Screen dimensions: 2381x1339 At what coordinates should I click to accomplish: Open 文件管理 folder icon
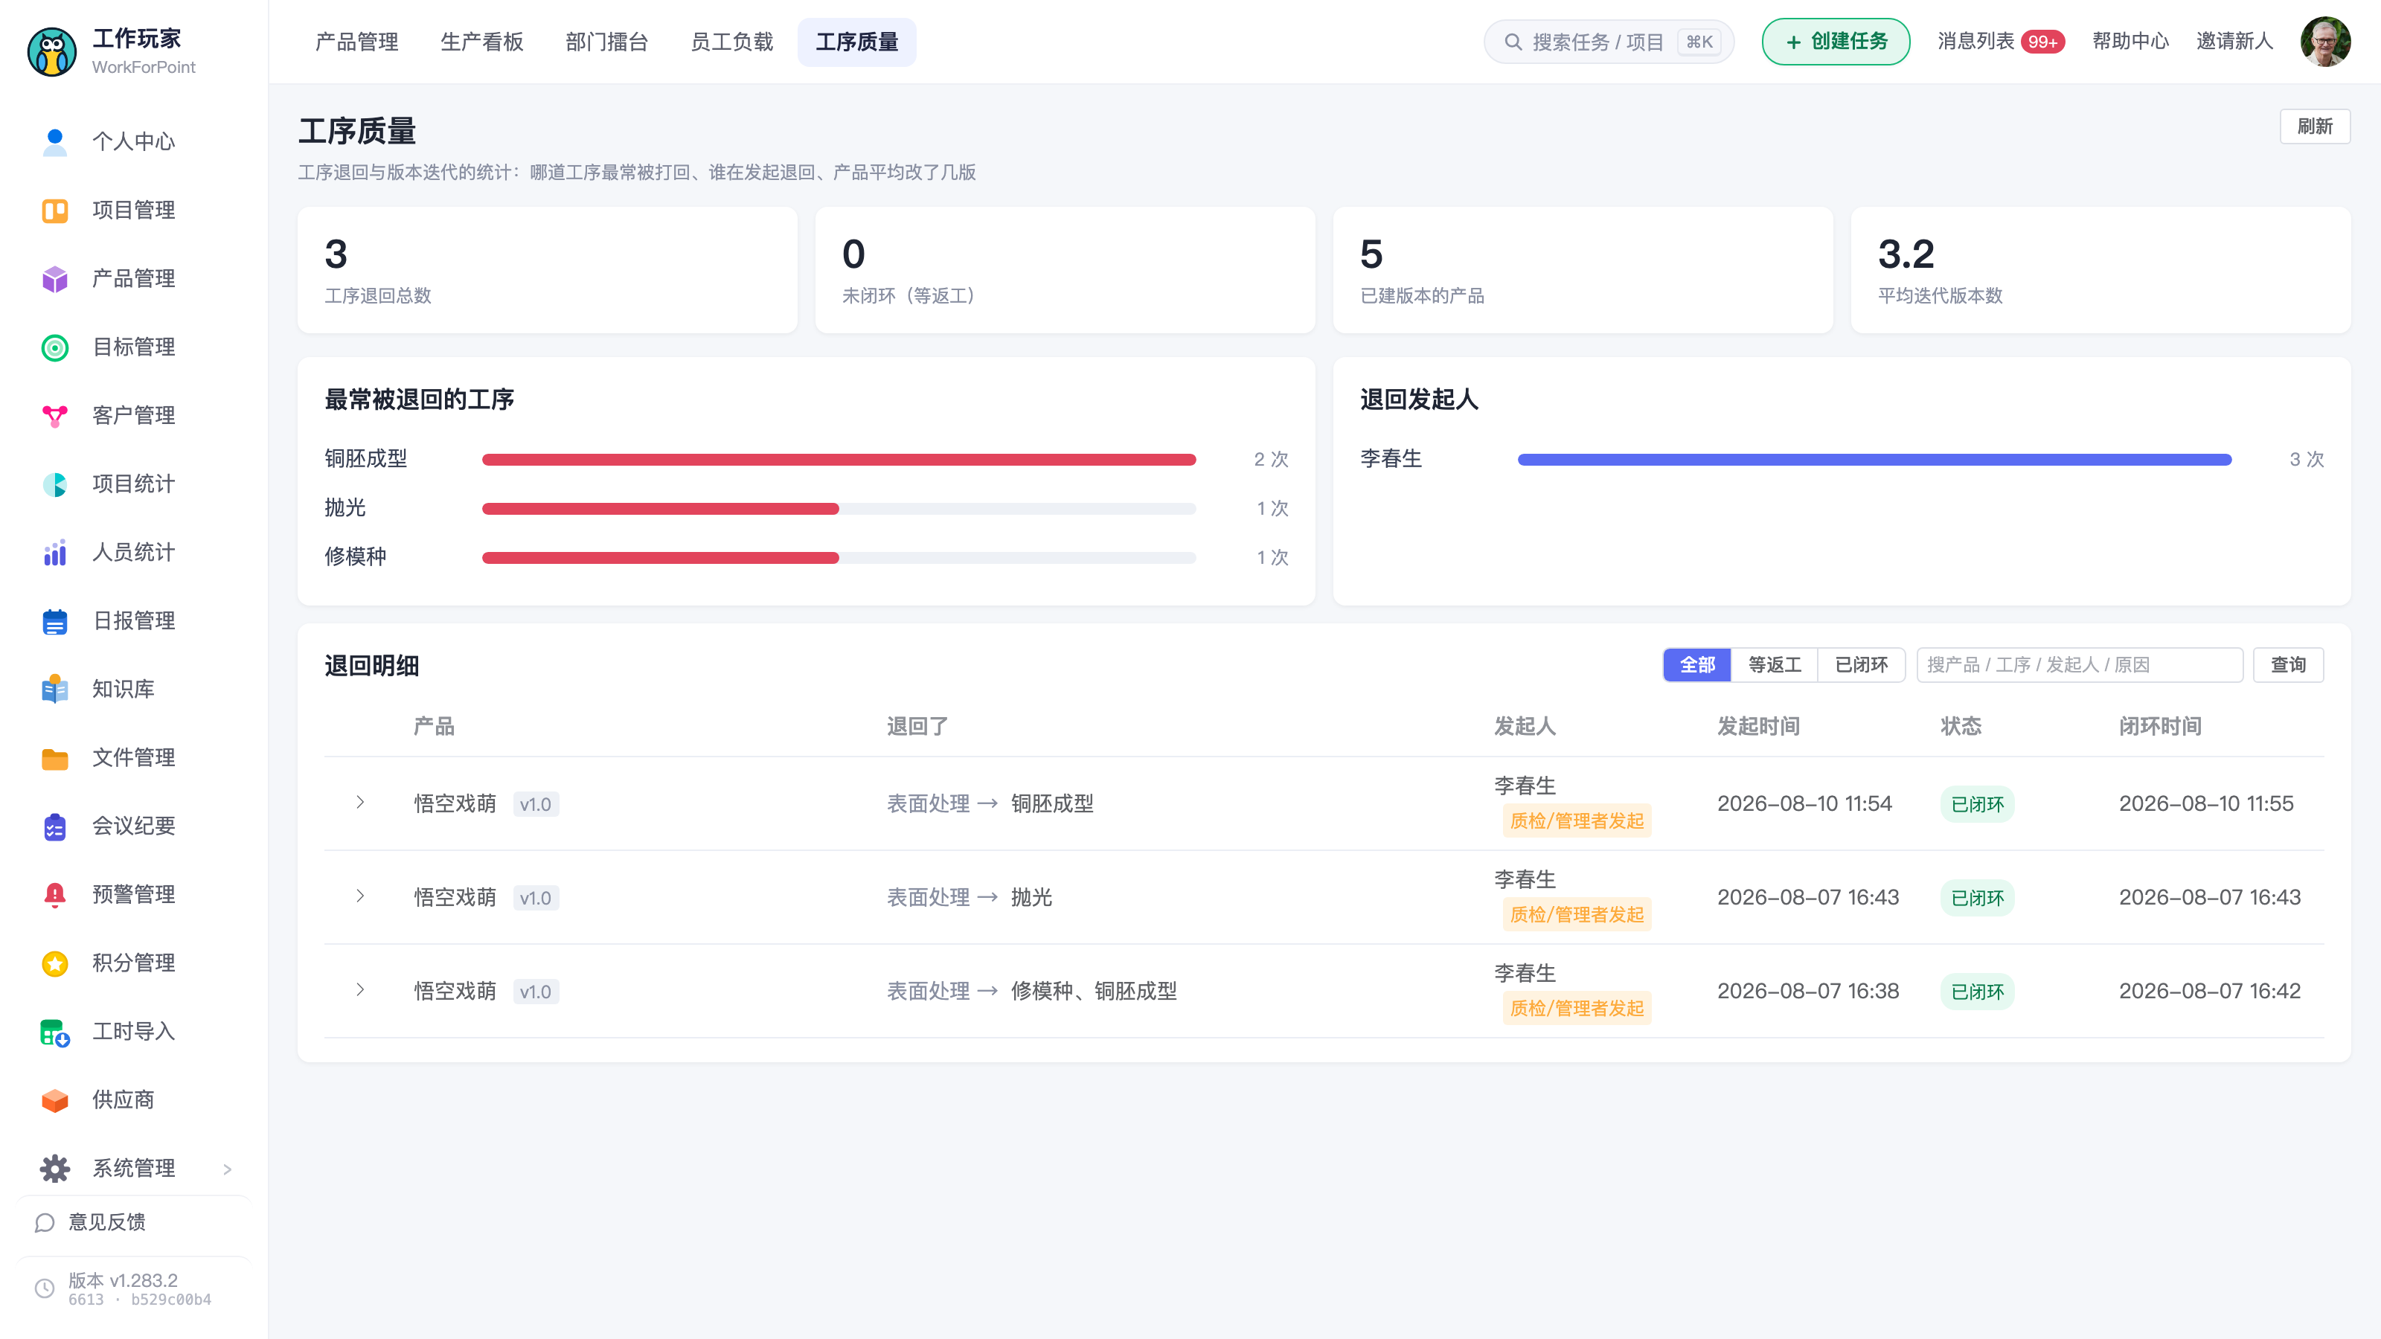pyautogui.click(x=54, y=758)
